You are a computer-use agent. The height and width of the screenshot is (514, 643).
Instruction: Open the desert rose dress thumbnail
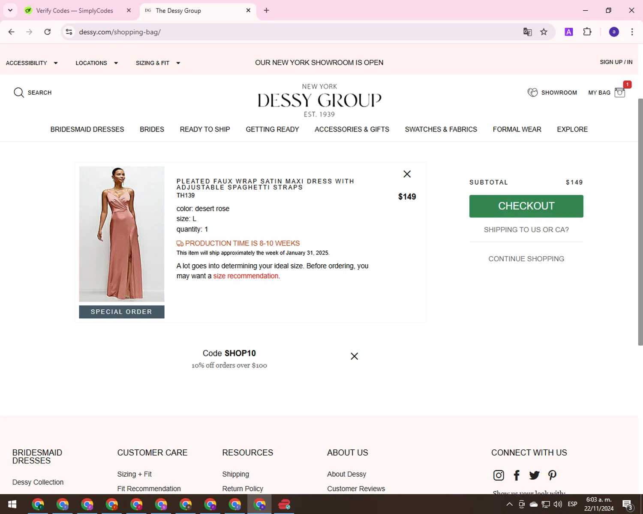click(x=122, y=234)
